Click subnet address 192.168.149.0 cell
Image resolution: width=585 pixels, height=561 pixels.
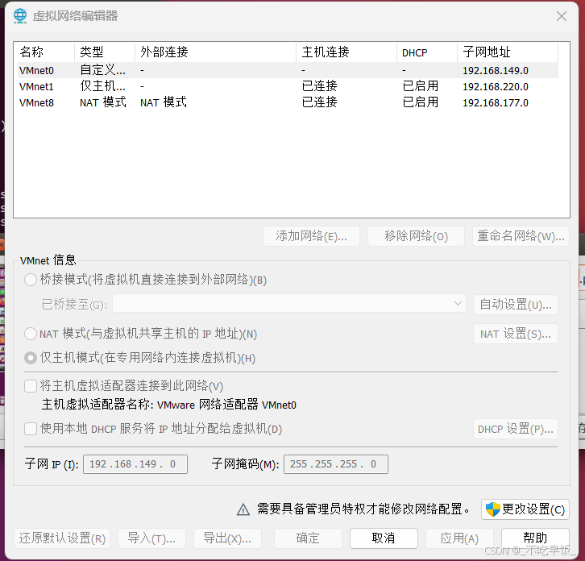(x=496, y=71)
